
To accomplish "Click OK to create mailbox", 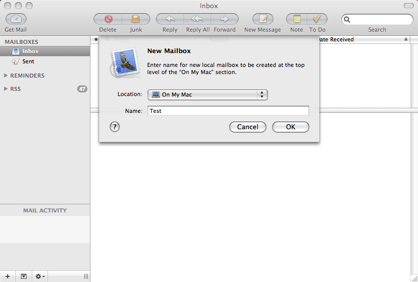I will 290,127.
